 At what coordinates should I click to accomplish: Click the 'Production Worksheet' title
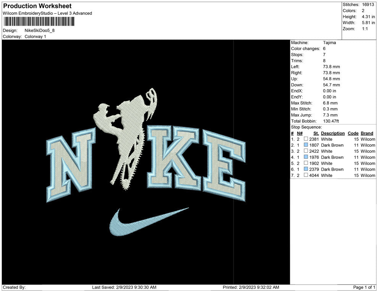[37, 6]
